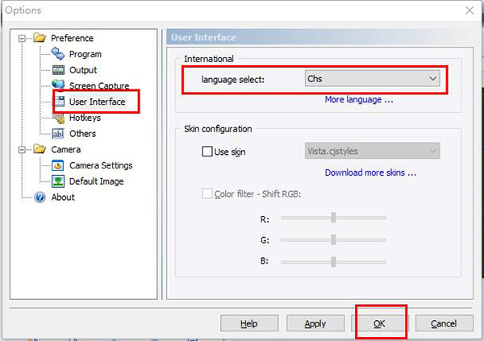Collapse the Preference tree node
The image size is (484, 341).
(x=22, y=38)
